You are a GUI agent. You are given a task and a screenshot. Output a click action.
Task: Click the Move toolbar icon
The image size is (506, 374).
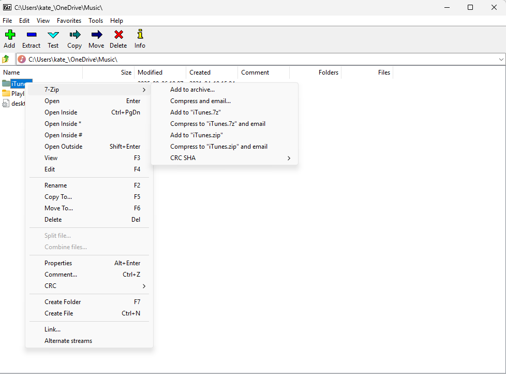[x=96, y=38]
